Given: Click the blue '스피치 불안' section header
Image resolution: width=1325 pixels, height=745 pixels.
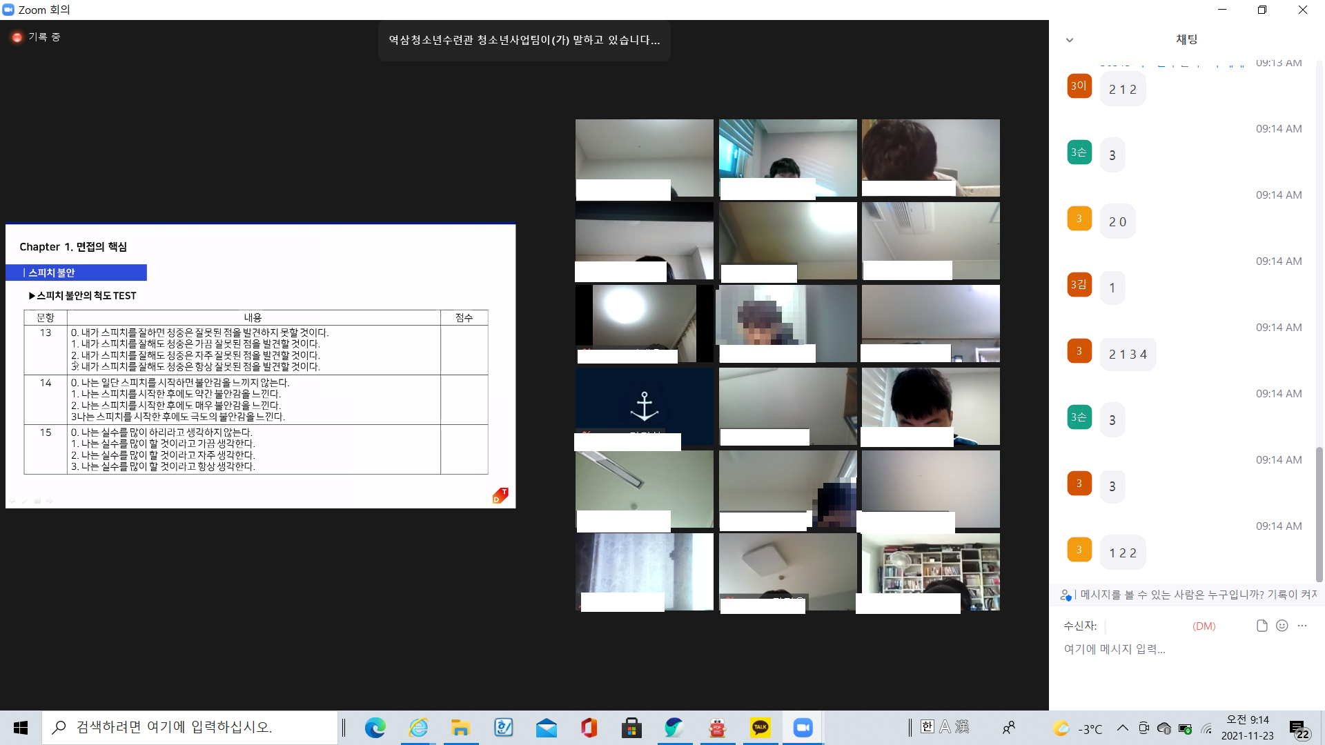Looking at the screenshot, I should point(76,272).
